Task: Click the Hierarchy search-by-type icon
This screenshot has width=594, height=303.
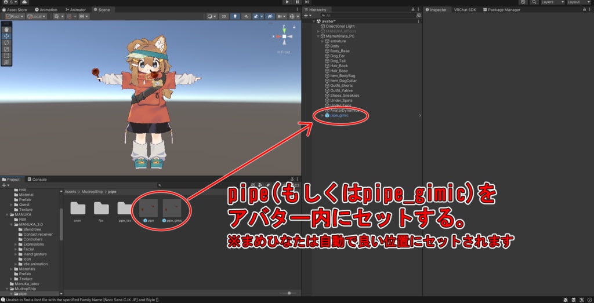Action: pos(418,16)
